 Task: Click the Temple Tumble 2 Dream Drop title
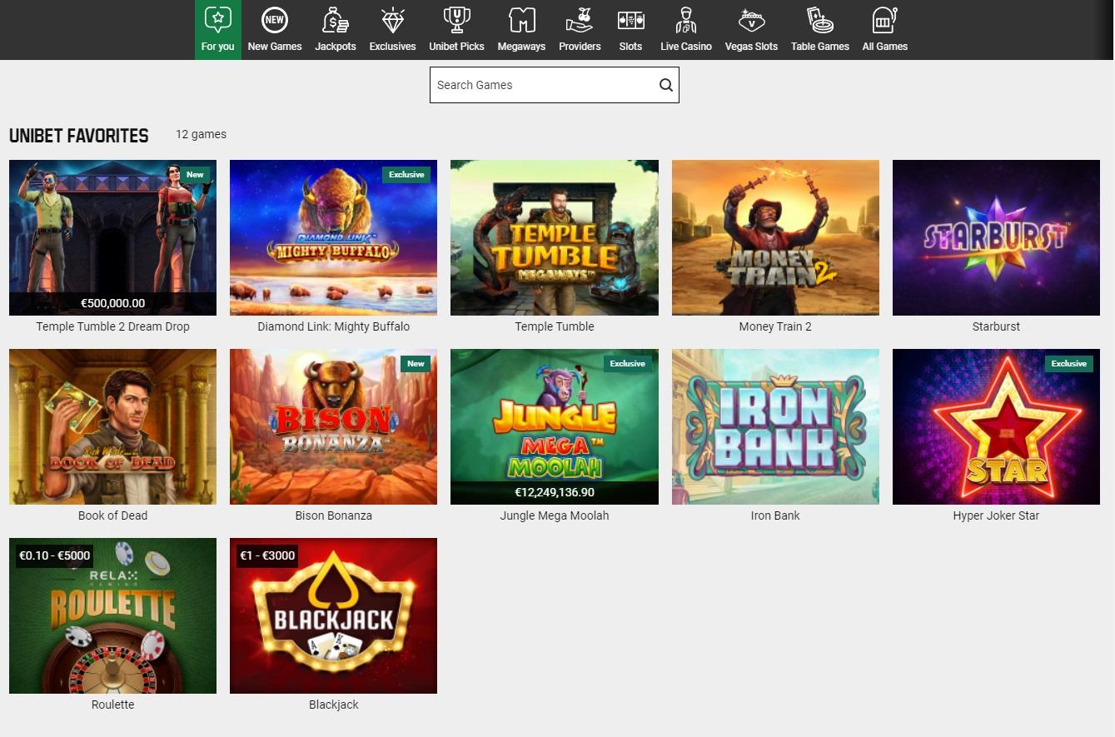112,326
